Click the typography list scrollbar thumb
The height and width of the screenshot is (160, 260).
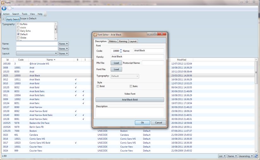(x=56, y=29)
